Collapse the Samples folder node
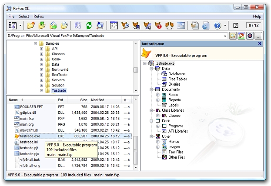This screenshot has width=271, height=186. 35,43
